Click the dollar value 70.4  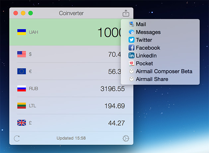pos(114,55)
